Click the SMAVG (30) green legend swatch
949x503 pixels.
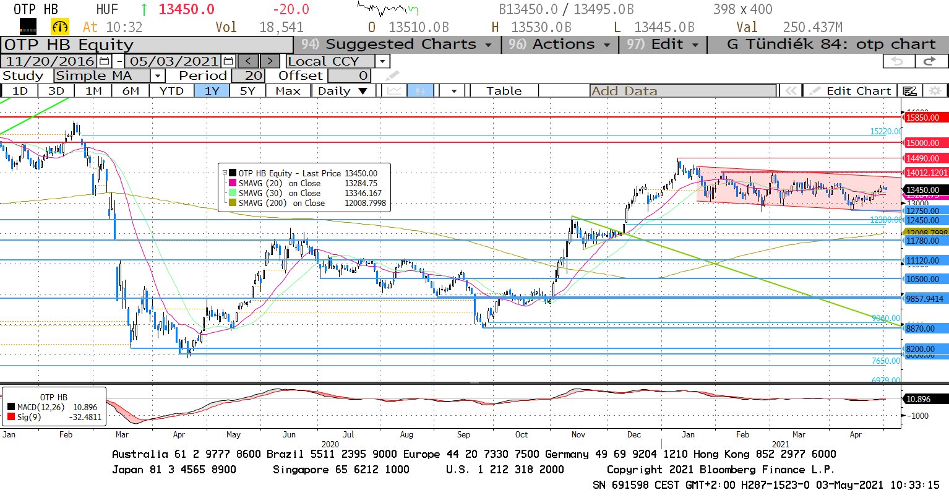pos(233,193)
